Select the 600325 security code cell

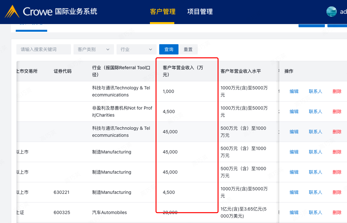[62, 212]
